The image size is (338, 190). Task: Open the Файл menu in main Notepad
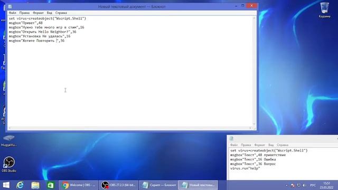coord(12,13)
